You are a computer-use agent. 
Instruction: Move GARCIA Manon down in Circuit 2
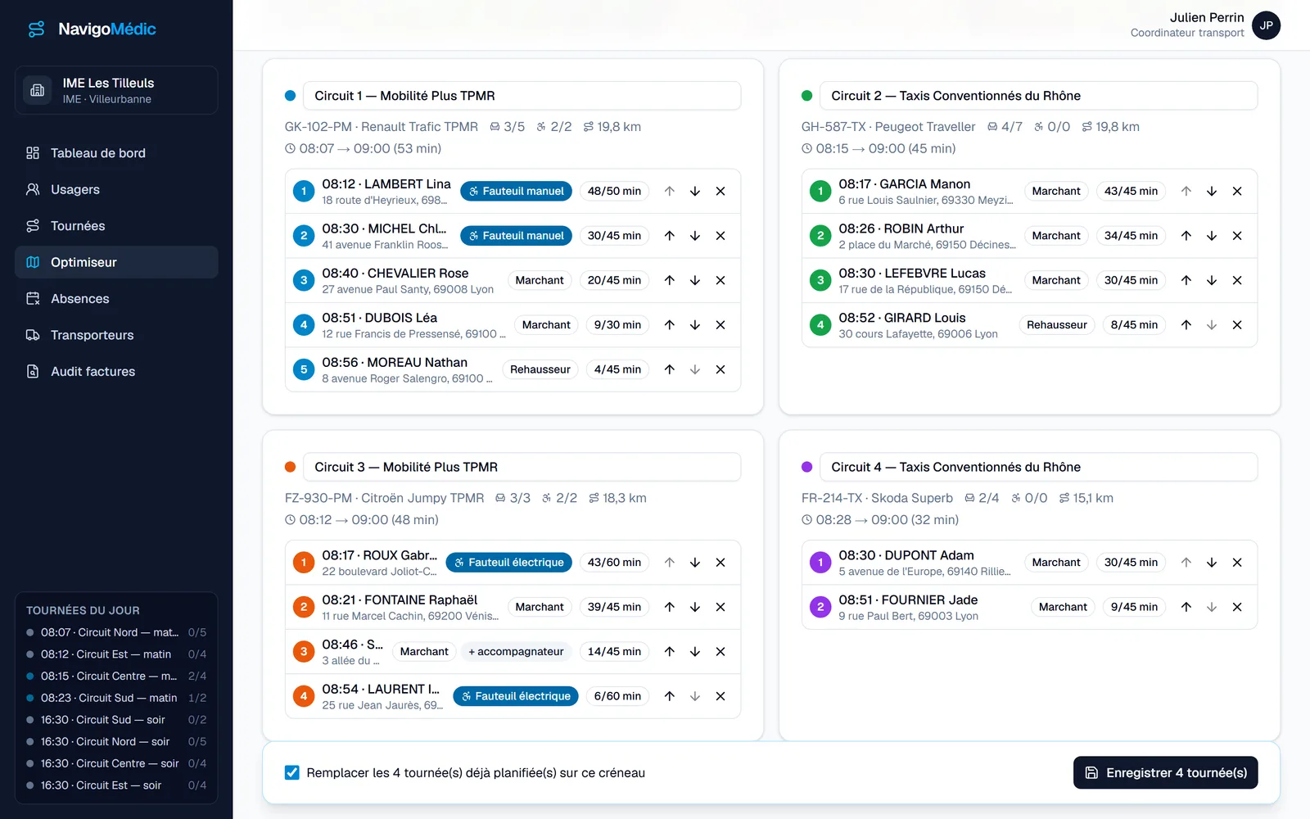pyautogui.click(x=1212, y=191)
